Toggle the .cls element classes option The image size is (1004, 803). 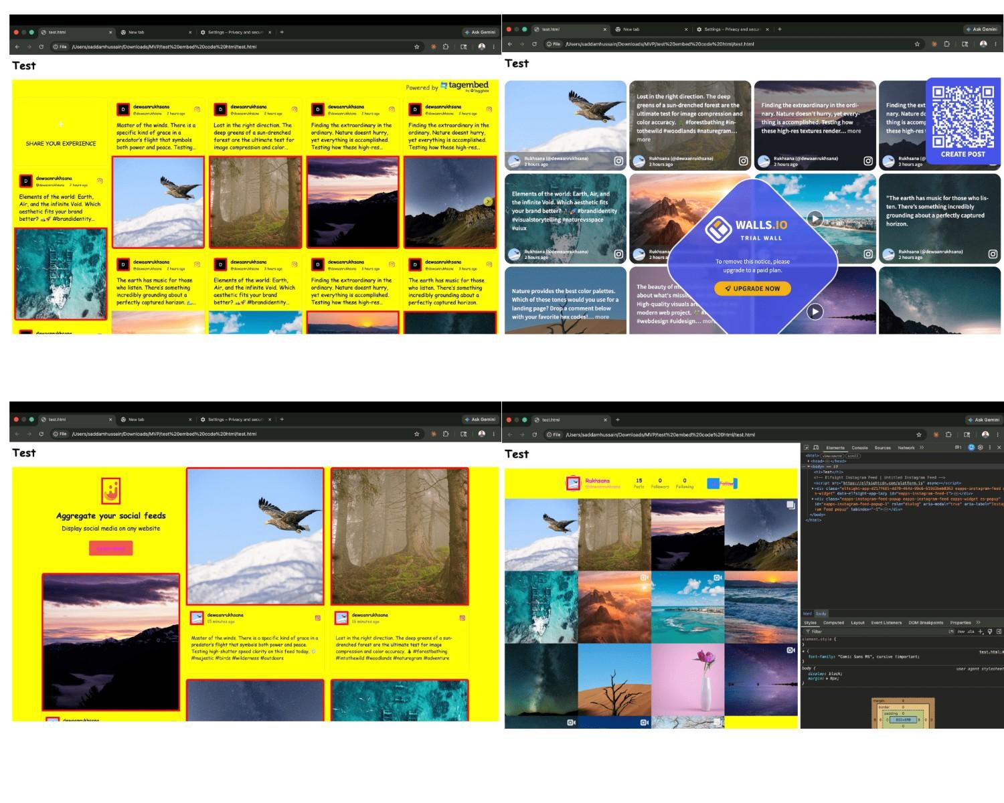click(x=971, y=632)
